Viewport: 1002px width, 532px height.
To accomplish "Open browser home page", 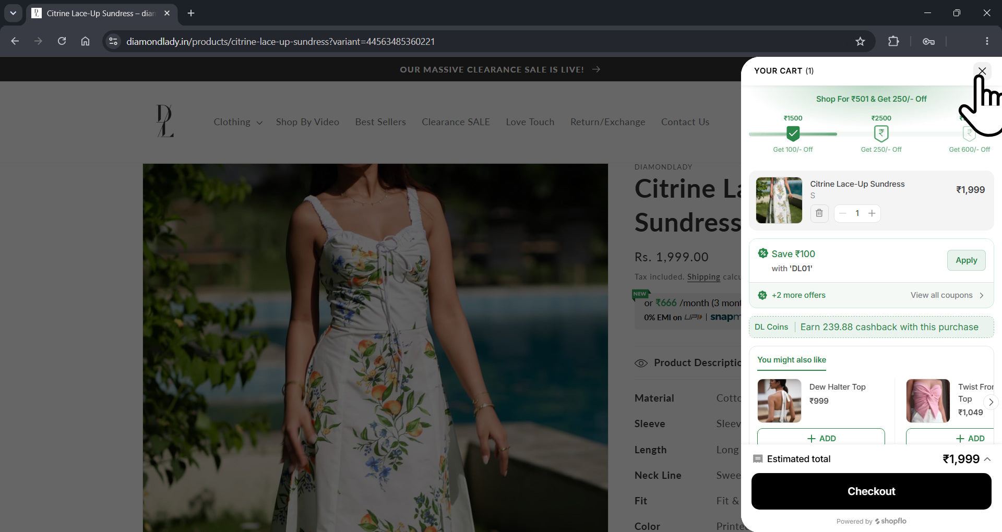I will coord(85,41).
